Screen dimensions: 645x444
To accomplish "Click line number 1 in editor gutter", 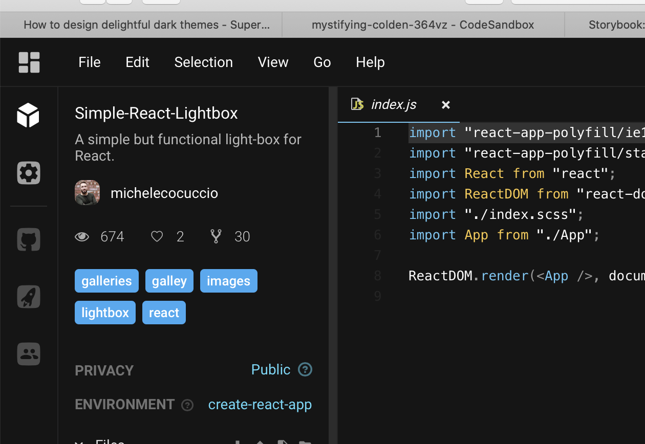I will click(x=378, y=132).
